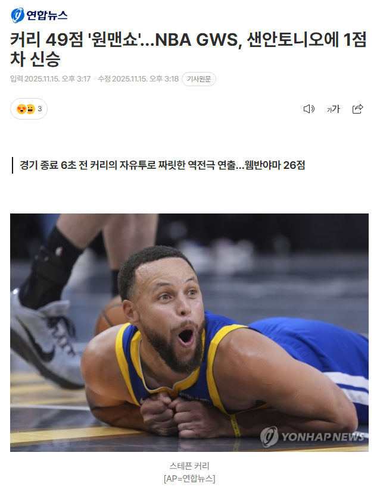Viewport: 380px width, 487px height.
Task: Open the 가가 font size setting
Action: coord(334,109)
